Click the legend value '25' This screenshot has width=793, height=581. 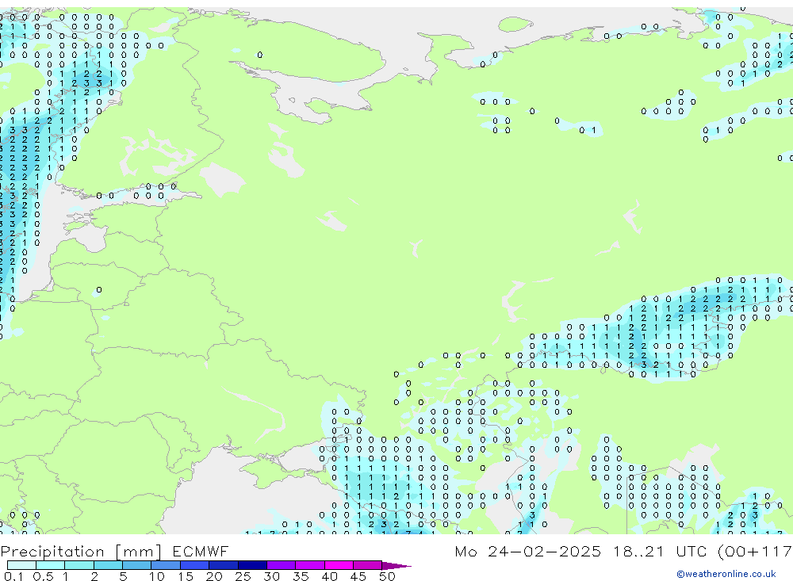[243, 576]
